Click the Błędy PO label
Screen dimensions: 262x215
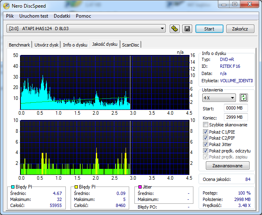[x=147, y=207]
